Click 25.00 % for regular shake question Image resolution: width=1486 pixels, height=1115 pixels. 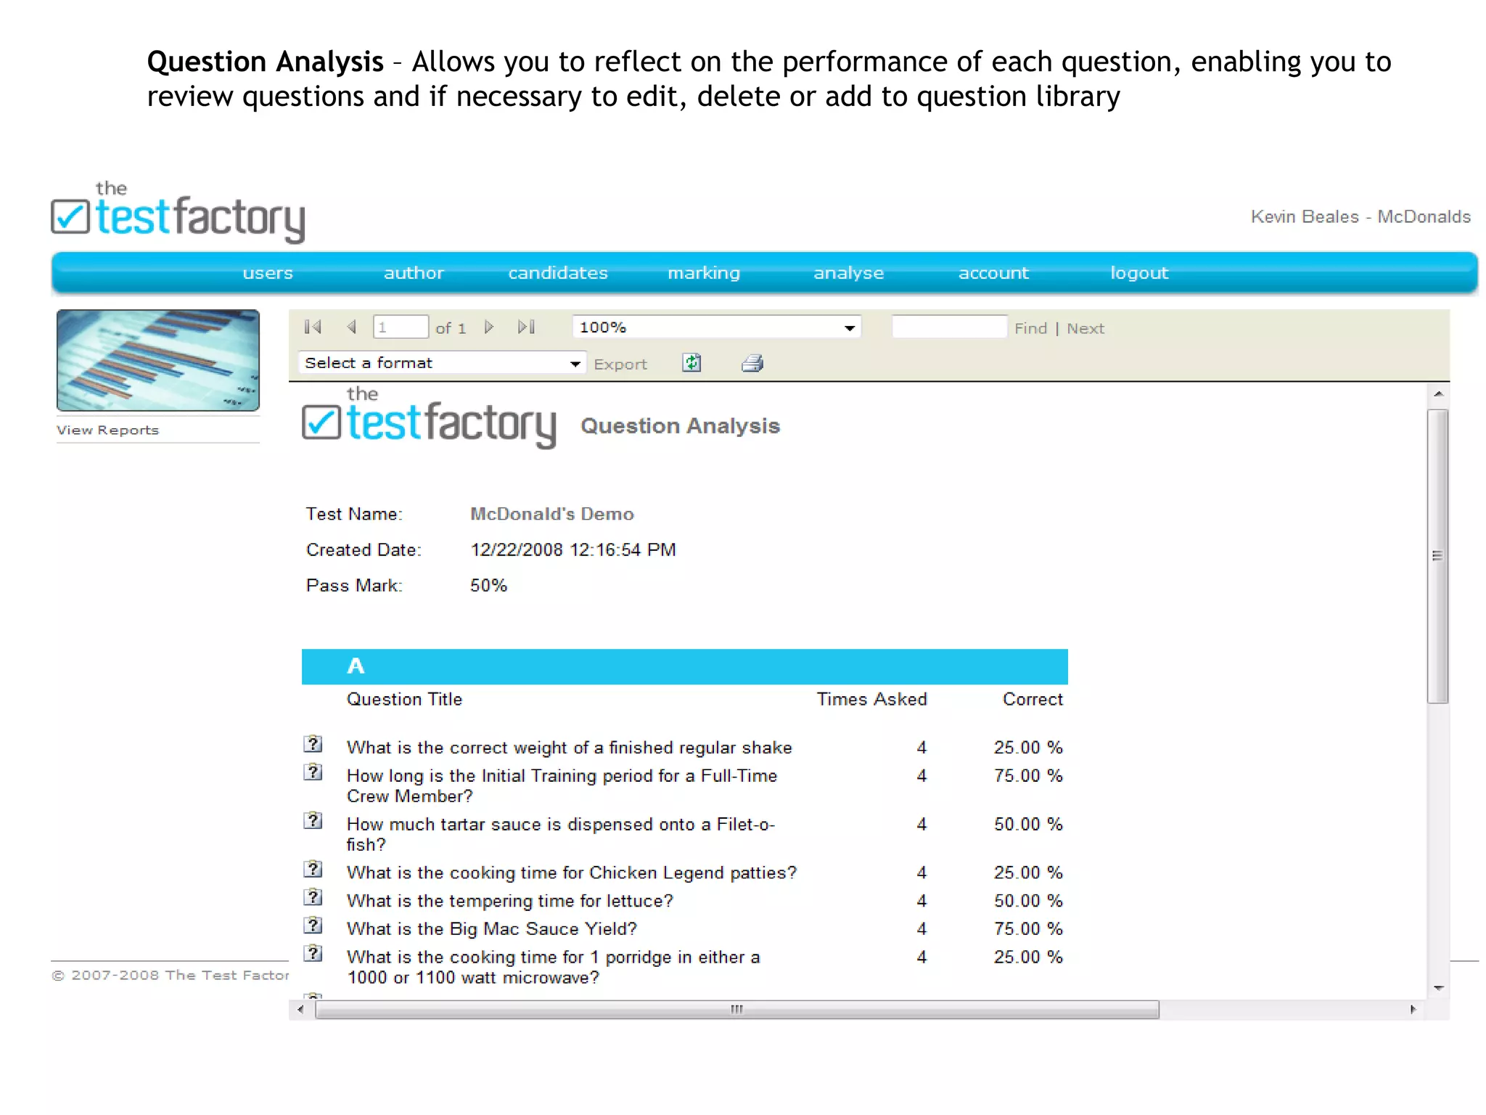(x=1028, y=748)
